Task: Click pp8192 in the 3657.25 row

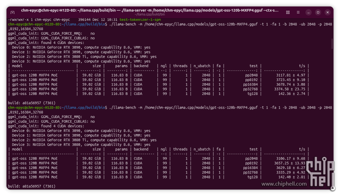Action: point(251,163)
